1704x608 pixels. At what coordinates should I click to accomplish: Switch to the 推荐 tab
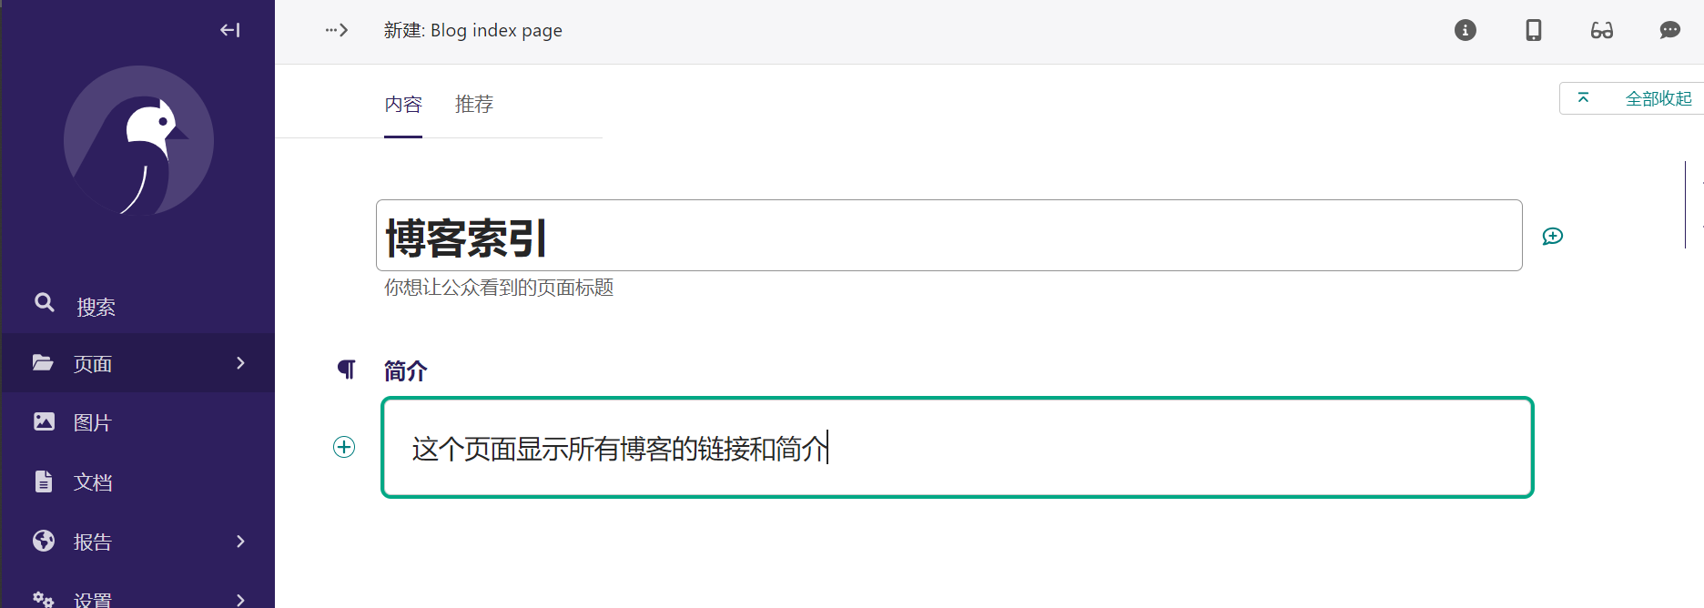(x=474, y=105)
